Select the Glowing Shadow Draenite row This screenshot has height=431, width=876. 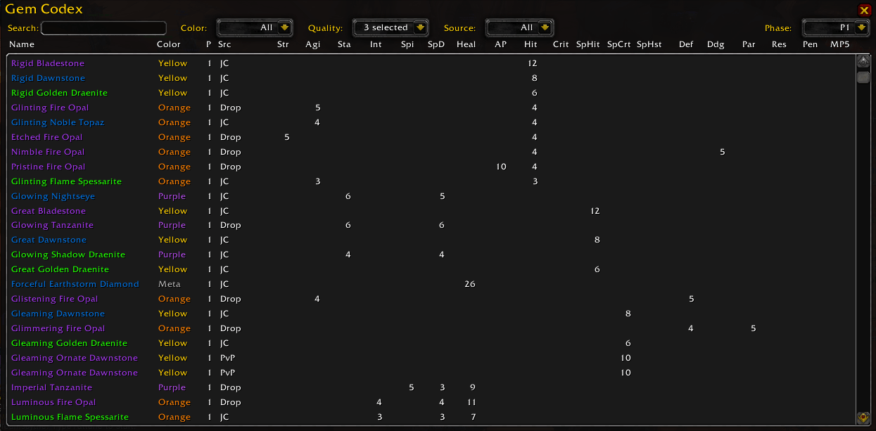pos(431,255)
